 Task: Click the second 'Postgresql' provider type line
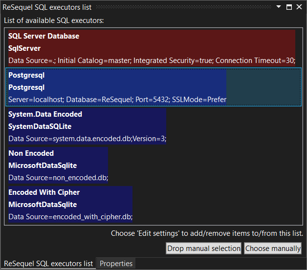coord(26,87)
